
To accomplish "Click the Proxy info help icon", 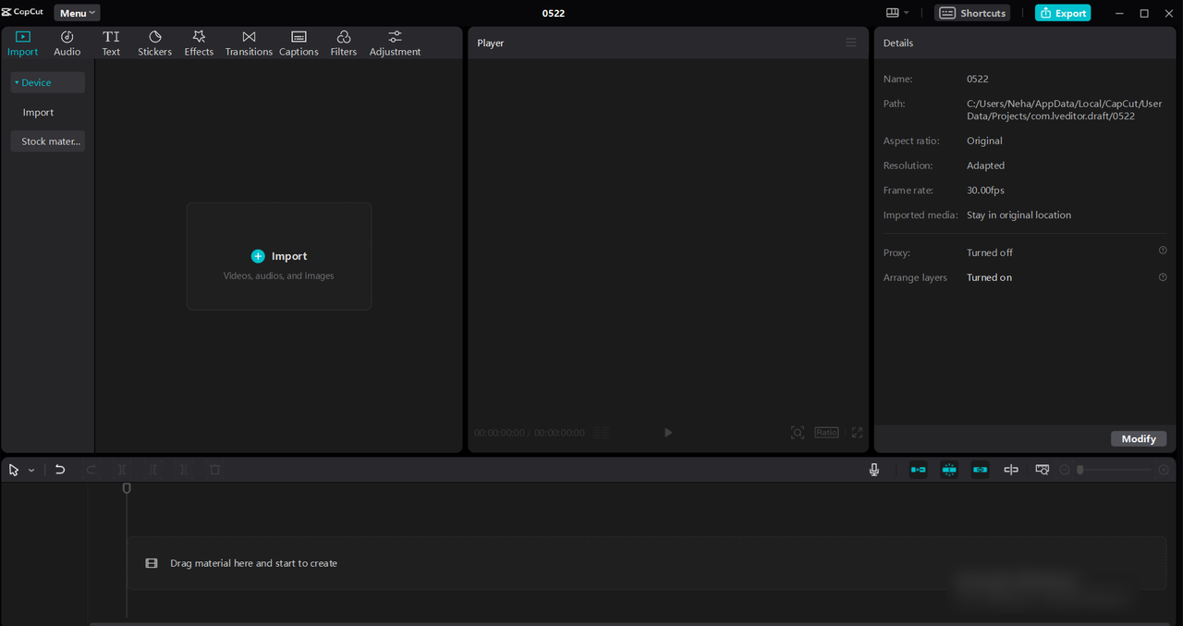I will [x=1163, y=251].
